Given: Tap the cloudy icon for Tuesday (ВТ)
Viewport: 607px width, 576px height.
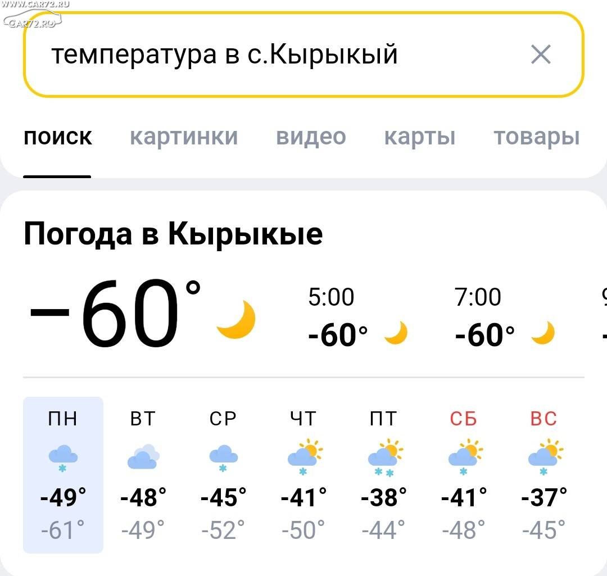Looking at the screenshot, I should pos(143,457).
